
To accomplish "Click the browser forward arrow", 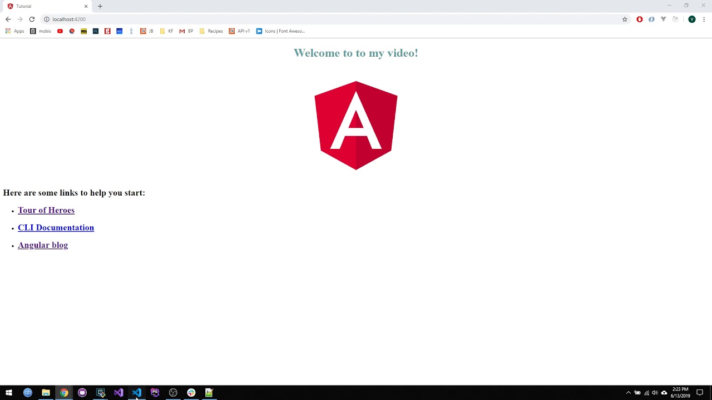I will [x=20, y=19].
